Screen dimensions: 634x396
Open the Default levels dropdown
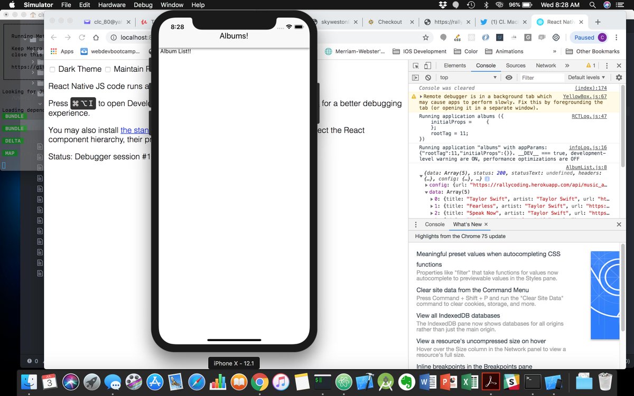(x=586, y=78)
